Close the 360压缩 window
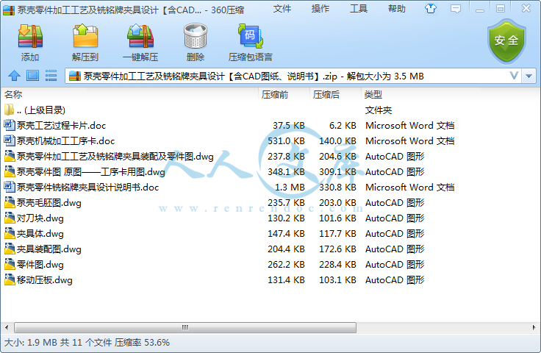Image resolution: width=541 pixels, height=353 pixels. coord(526,8)
